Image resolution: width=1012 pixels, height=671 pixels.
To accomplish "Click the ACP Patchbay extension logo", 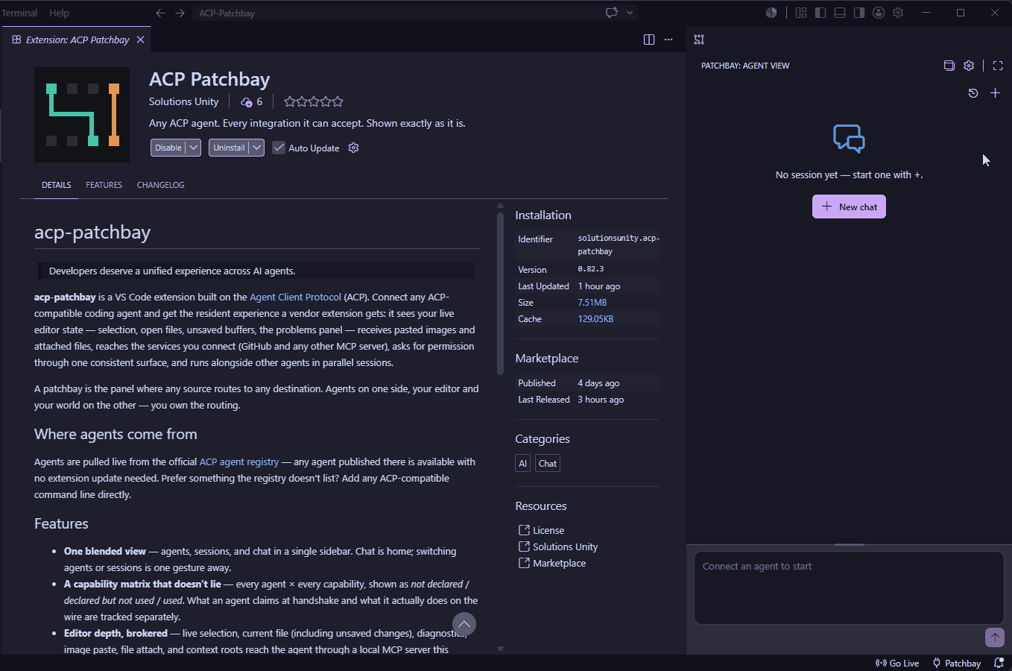I will (x=82, y=115).
